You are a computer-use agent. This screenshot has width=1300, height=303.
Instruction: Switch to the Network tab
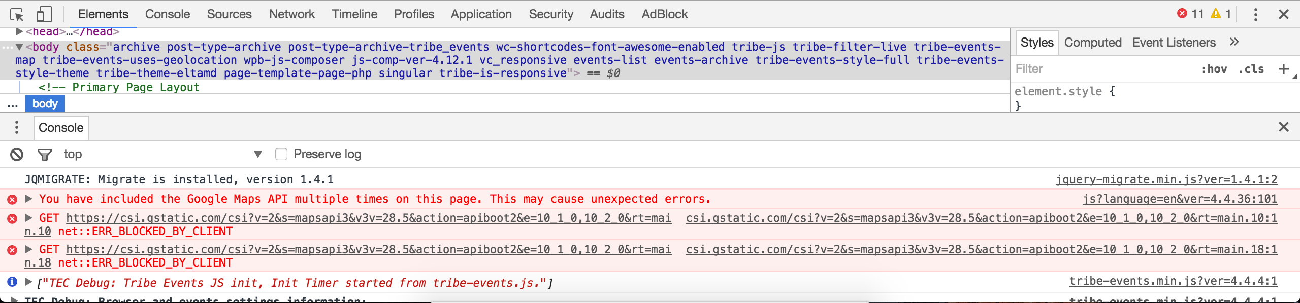click(292, 14)
